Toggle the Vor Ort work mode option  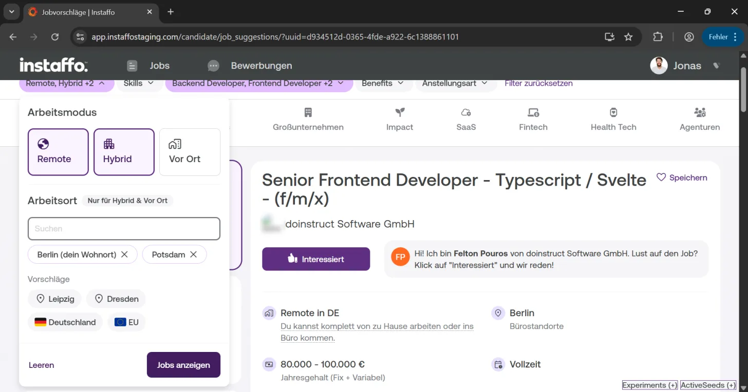(x=190, y=152)
